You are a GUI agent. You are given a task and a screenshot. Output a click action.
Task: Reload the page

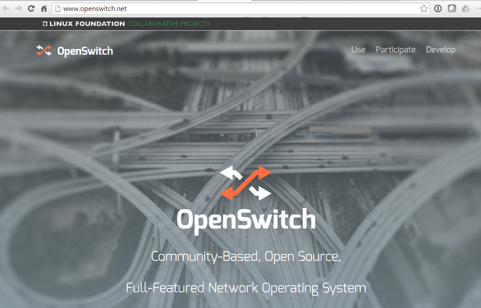click(x=31, y=8)
